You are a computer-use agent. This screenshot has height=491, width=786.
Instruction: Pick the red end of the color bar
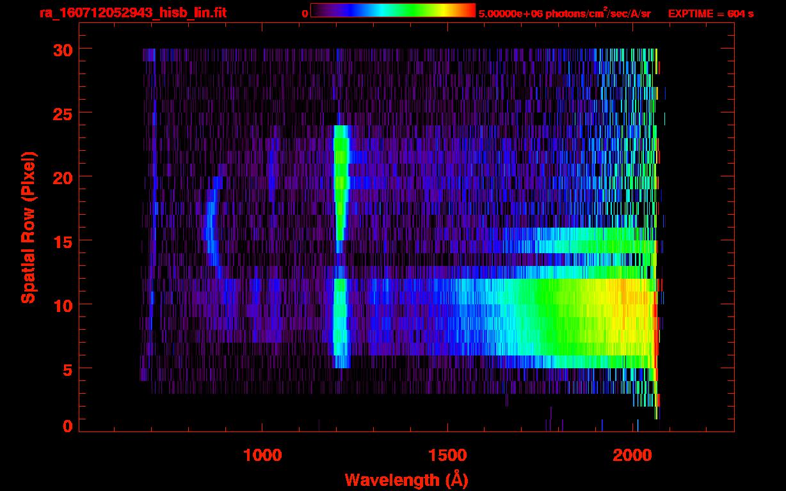coord(470,10)
